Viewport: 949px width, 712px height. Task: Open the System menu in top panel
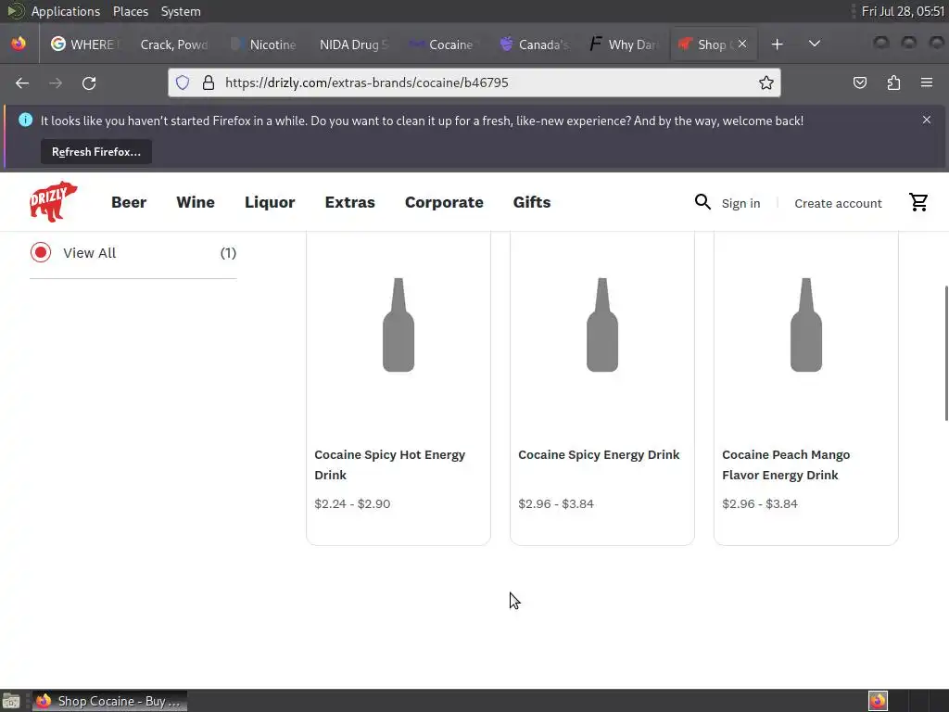point(181,11)
